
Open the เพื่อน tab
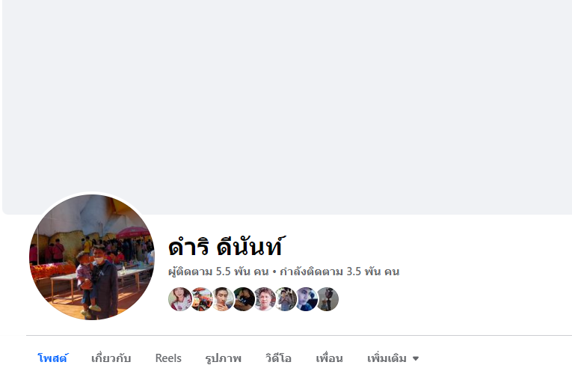click(329, 358)
